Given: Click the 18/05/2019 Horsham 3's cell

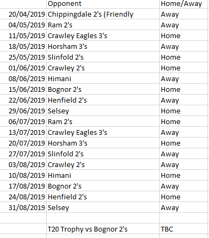Looking at the screenshot, I should pyautogui.click(x=103, y=46).
